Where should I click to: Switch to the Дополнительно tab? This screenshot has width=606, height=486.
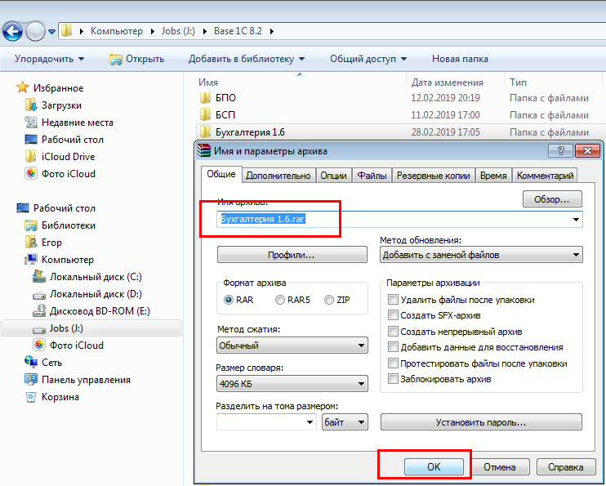[278, 176]
